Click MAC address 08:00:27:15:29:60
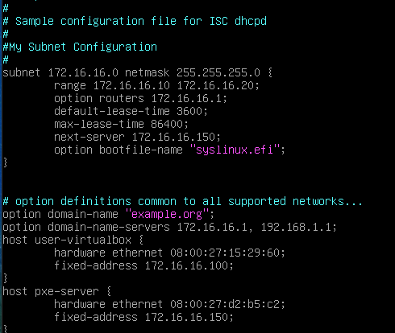The image size is (395, 333). tap(225, 253)
